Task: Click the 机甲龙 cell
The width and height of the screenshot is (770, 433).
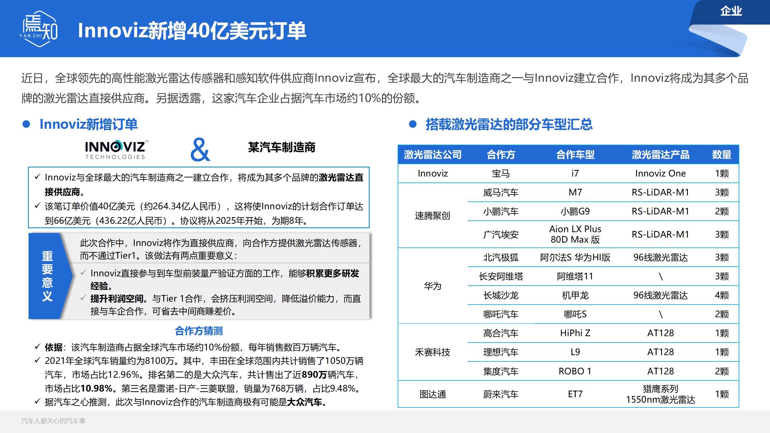Action: point(575,295)
